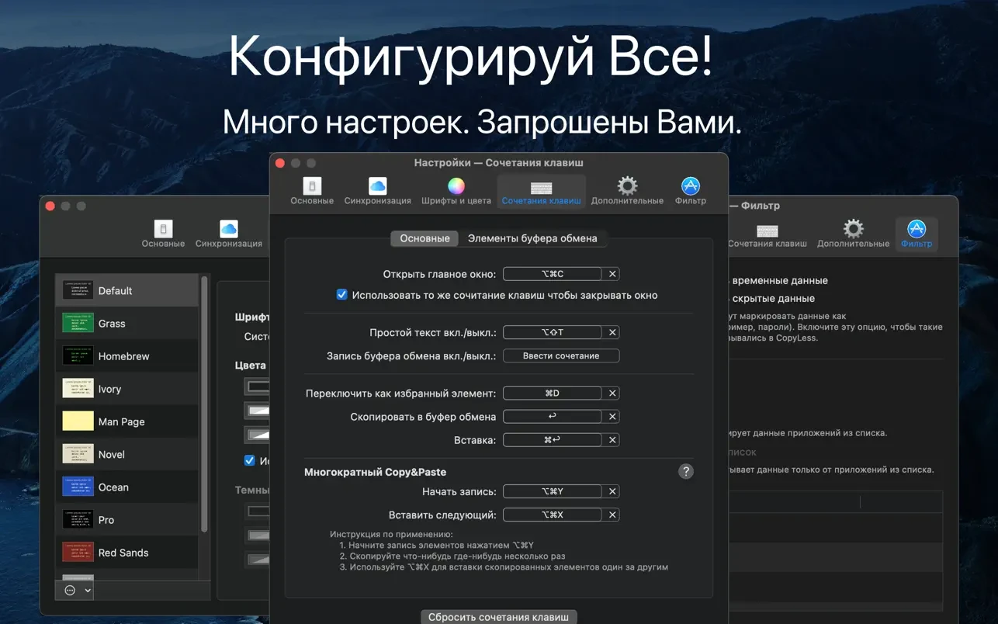Open Шрифты и цвета settings pane
The height and width of the screenshot is (624, 998).
point(456,191)
